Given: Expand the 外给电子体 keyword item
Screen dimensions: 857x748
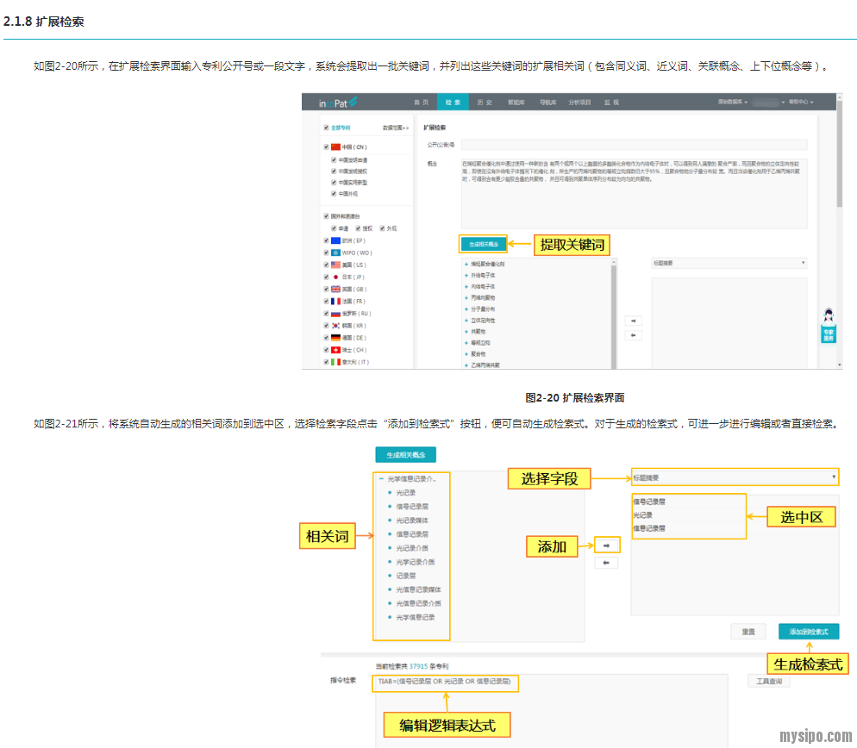Looking at the screenshot, I should pyautogui.click(x=466, y=275).
